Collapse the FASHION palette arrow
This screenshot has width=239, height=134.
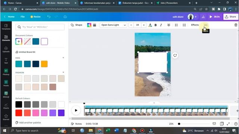pyautogui.click(x=63, y=72)
